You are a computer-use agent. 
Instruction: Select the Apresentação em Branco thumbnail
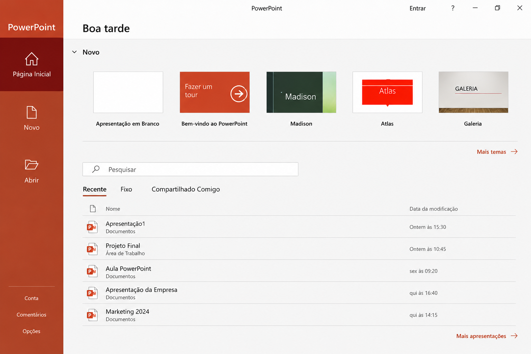pyautogui.click(x=128, y=92)
